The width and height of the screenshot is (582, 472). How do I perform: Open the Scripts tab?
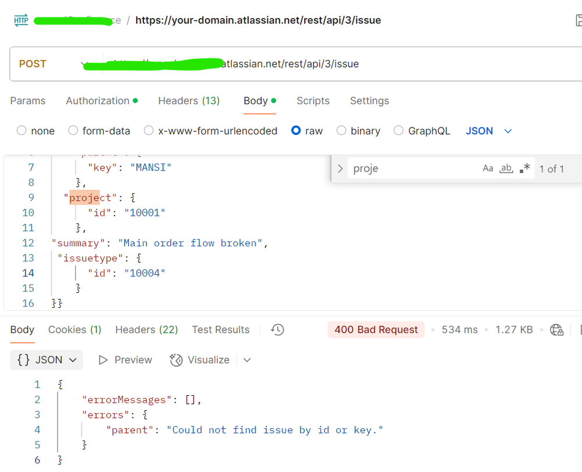(313, 101)
